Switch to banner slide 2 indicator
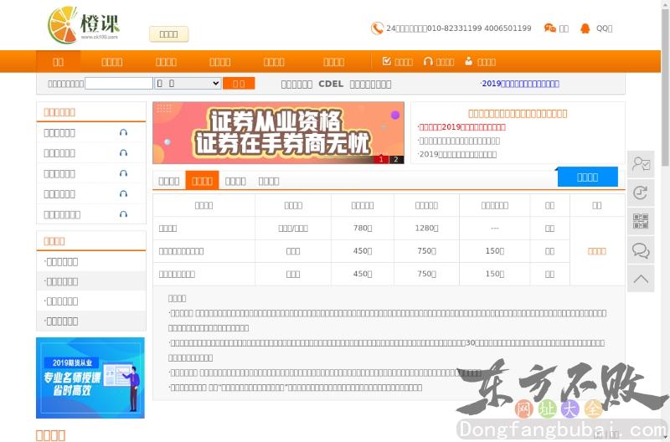Viewport: 670px width, 442px height. [x=395, y=159]
